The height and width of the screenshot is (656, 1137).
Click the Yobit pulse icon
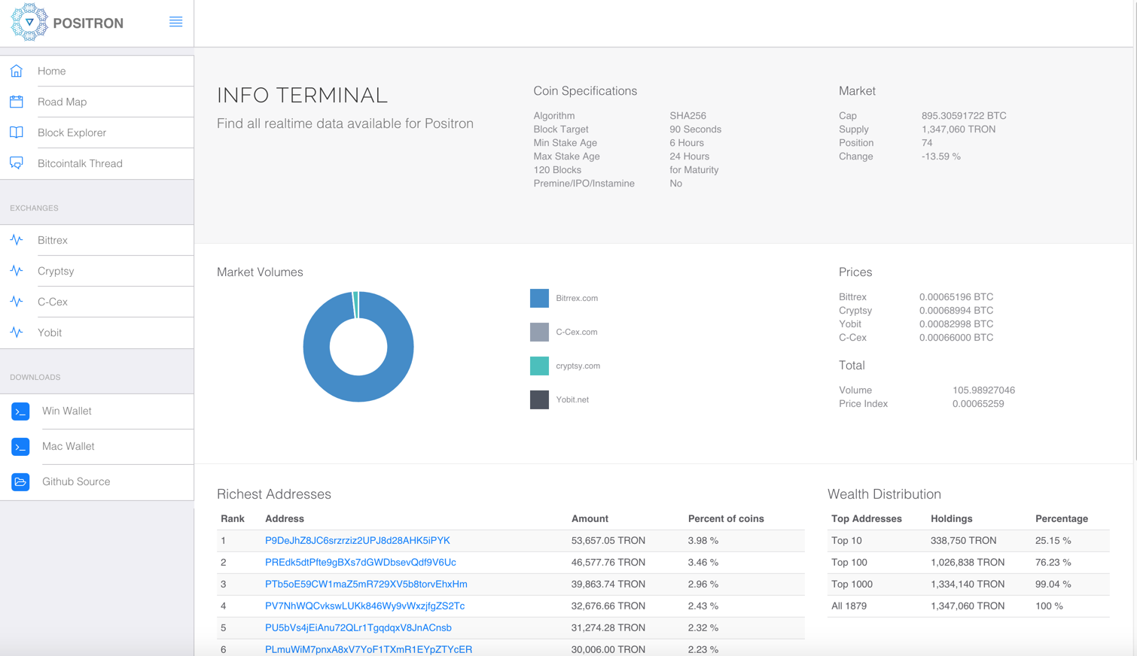[x=17, y=333]
